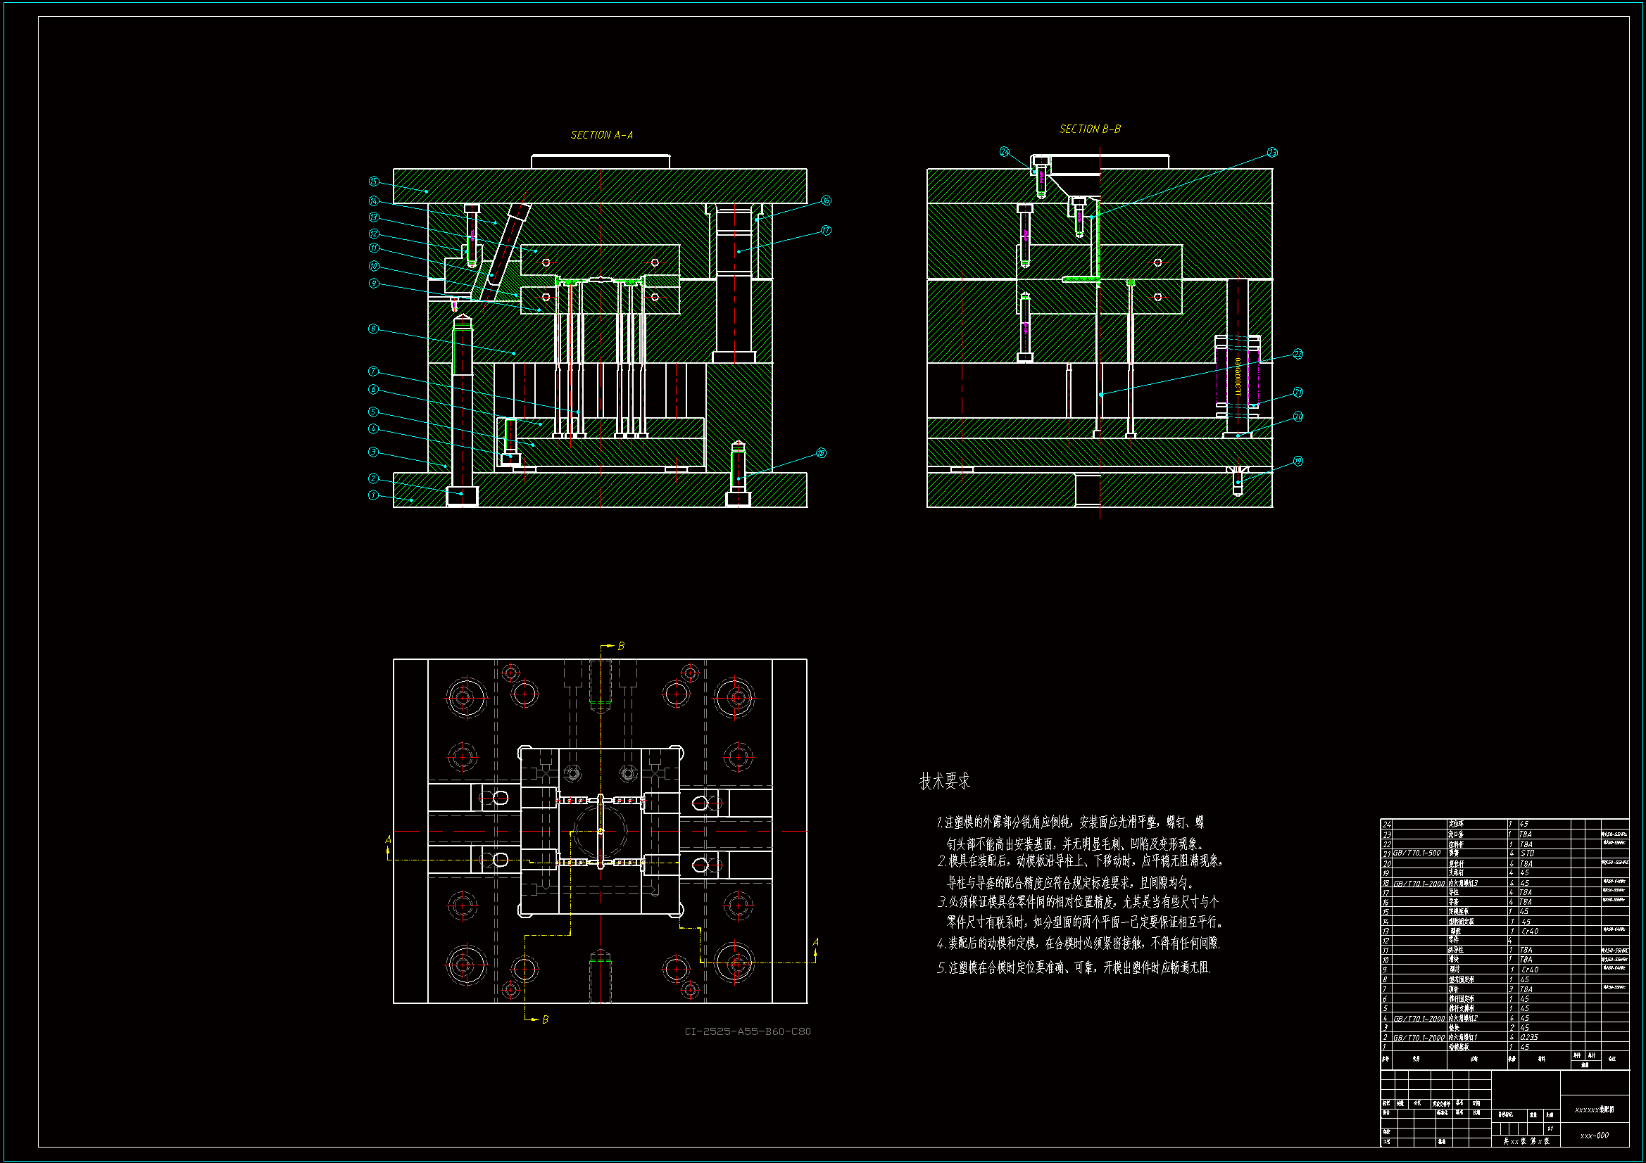
Task: Select part balloon number 22
Action: pos(1298,354)
